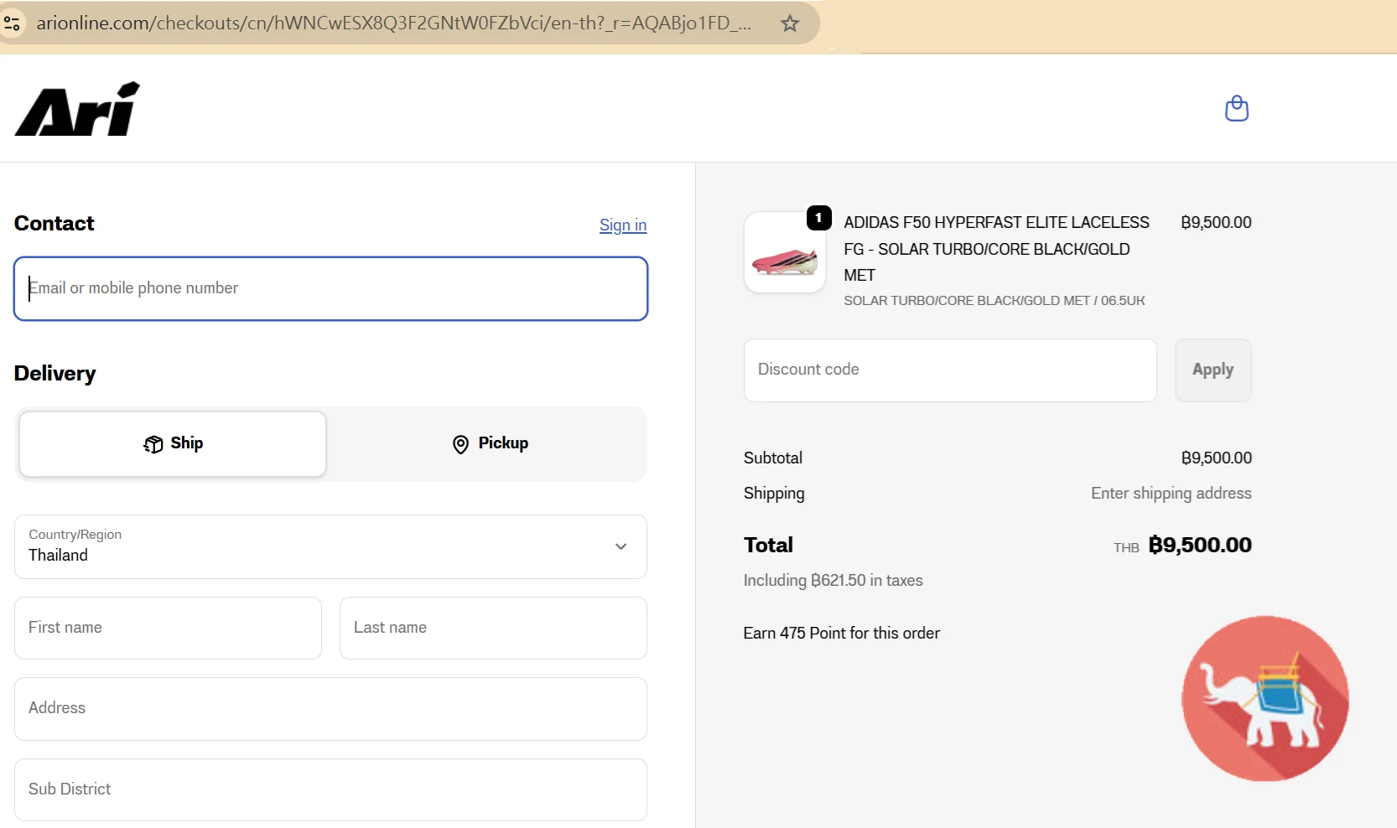The width and height of the screenshot is (1397, 828).
Task: Click the Subtotal label
Action: [x=773, y=458]
